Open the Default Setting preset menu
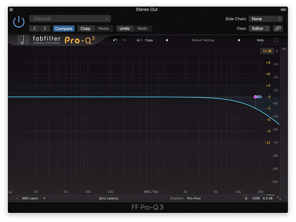 tap(203, 40)
